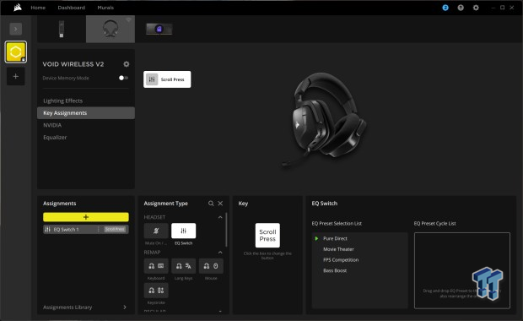
Task: Click the Scroll Press key box
Action: [267, 236]
